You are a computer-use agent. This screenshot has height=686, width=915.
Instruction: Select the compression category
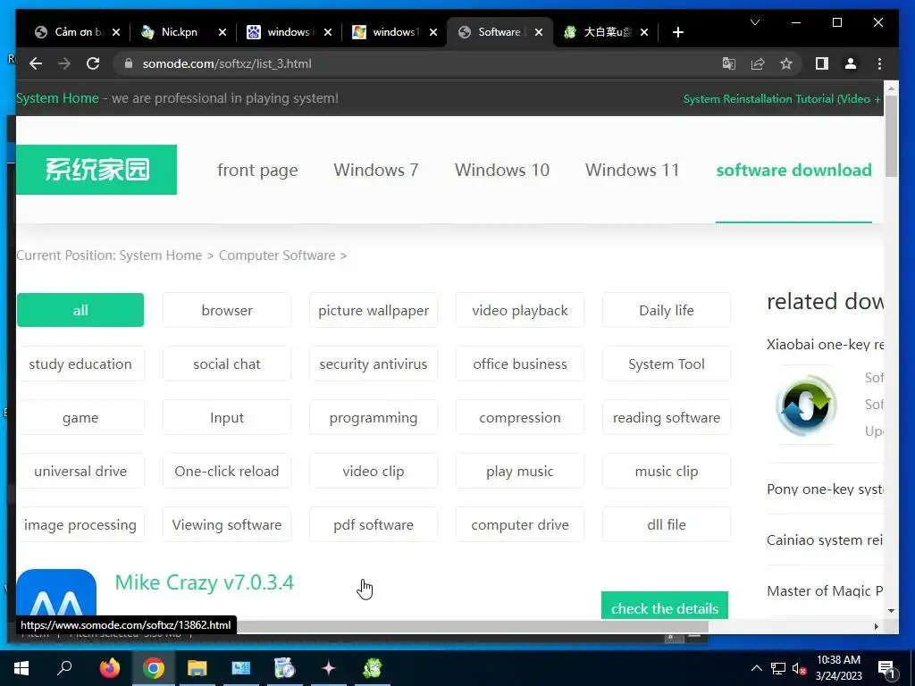coord(520,417)
